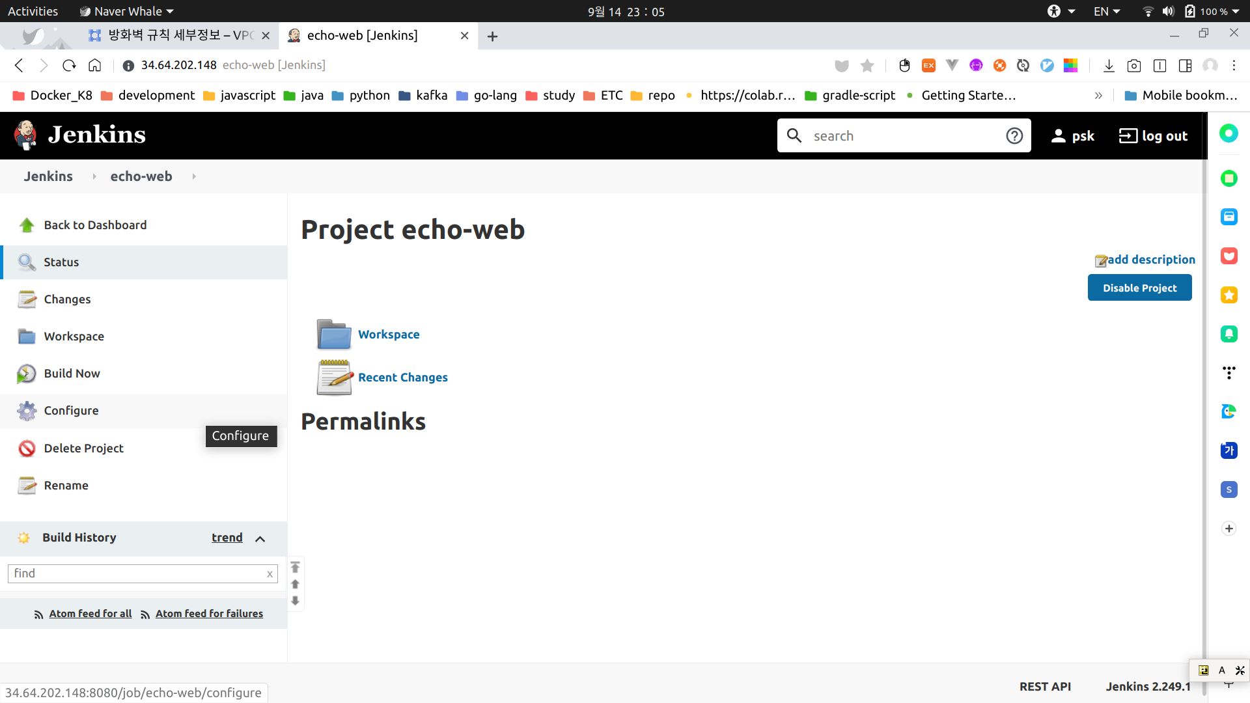Click the Delete Project red icon
The image size is (1250, 703).
[26, 448]
